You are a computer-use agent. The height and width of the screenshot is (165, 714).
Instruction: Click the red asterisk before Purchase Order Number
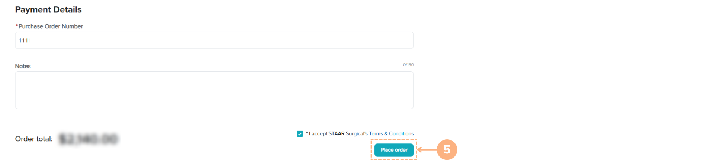tap(17, 26)
